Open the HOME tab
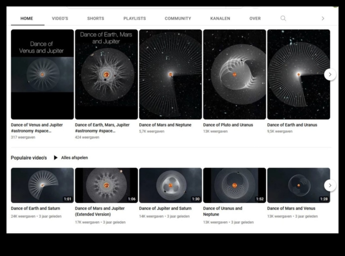This screenshot has width=345, height=256. click(x=27, y=18)
